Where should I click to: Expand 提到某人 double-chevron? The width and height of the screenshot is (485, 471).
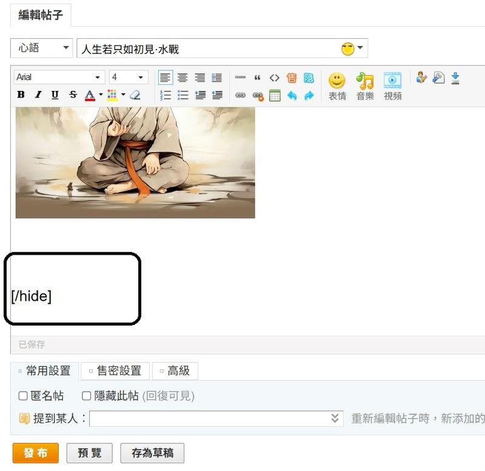335,418
